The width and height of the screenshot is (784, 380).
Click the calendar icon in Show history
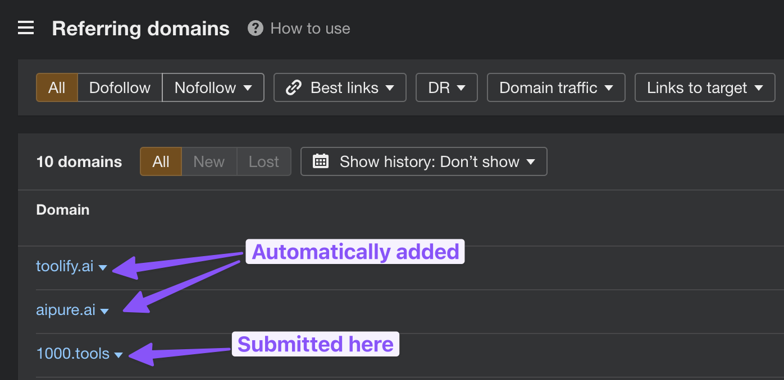pyautogui.click(x=321, y=161)
